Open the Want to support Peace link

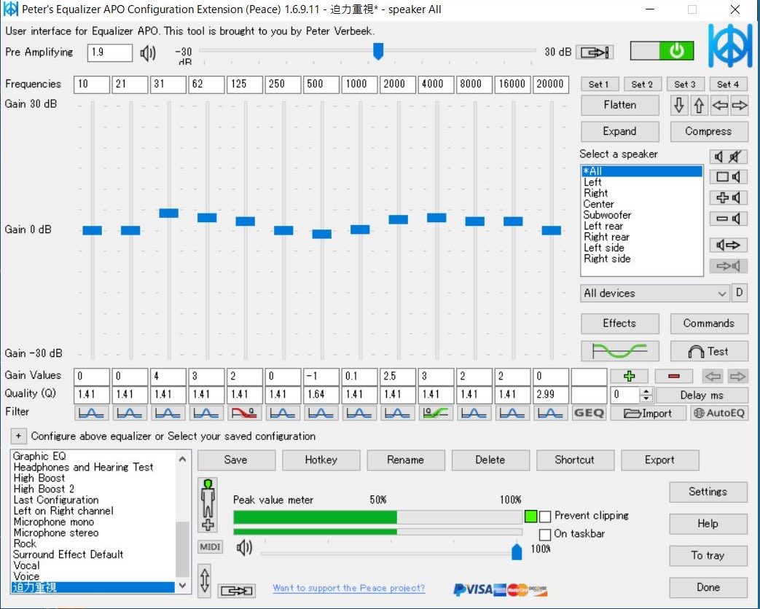[x=348, y=588]
